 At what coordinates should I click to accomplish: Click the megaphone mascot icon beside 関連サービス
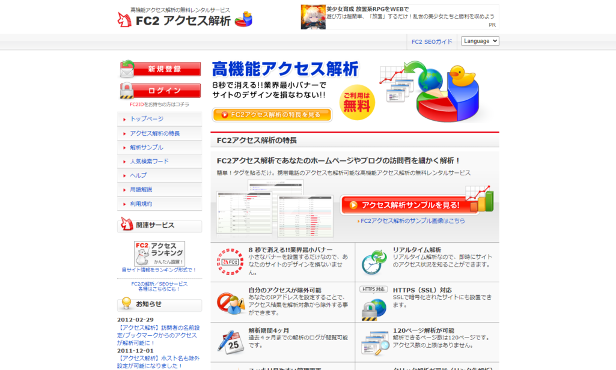127,225
